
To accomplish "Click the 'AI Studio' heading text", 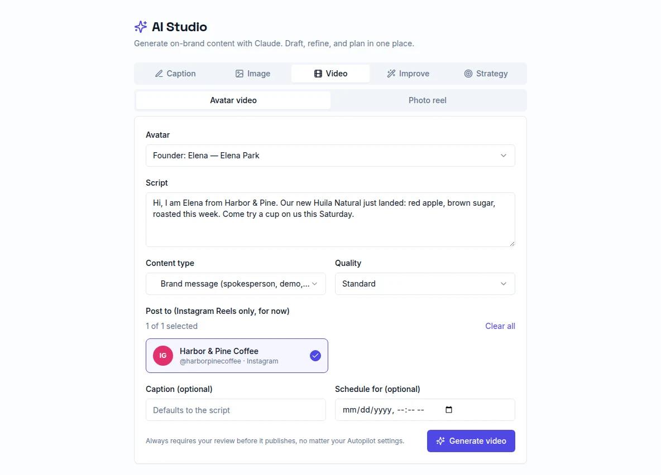I will [180, 27].
